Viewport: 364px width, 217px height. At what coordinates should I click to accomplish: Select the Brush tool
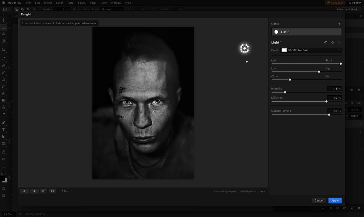point(3,73)
